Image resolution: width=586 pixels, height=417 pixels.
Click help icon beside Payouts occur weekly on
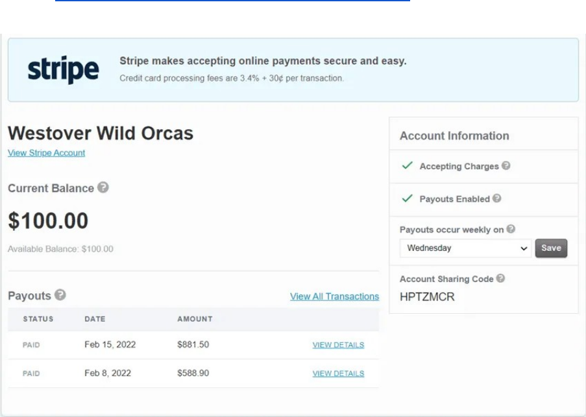pos(511,229)
